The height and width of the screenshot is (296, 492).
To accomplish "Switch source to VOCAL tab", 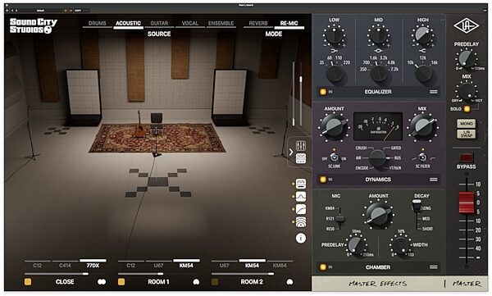I will [x=190, y=23].
